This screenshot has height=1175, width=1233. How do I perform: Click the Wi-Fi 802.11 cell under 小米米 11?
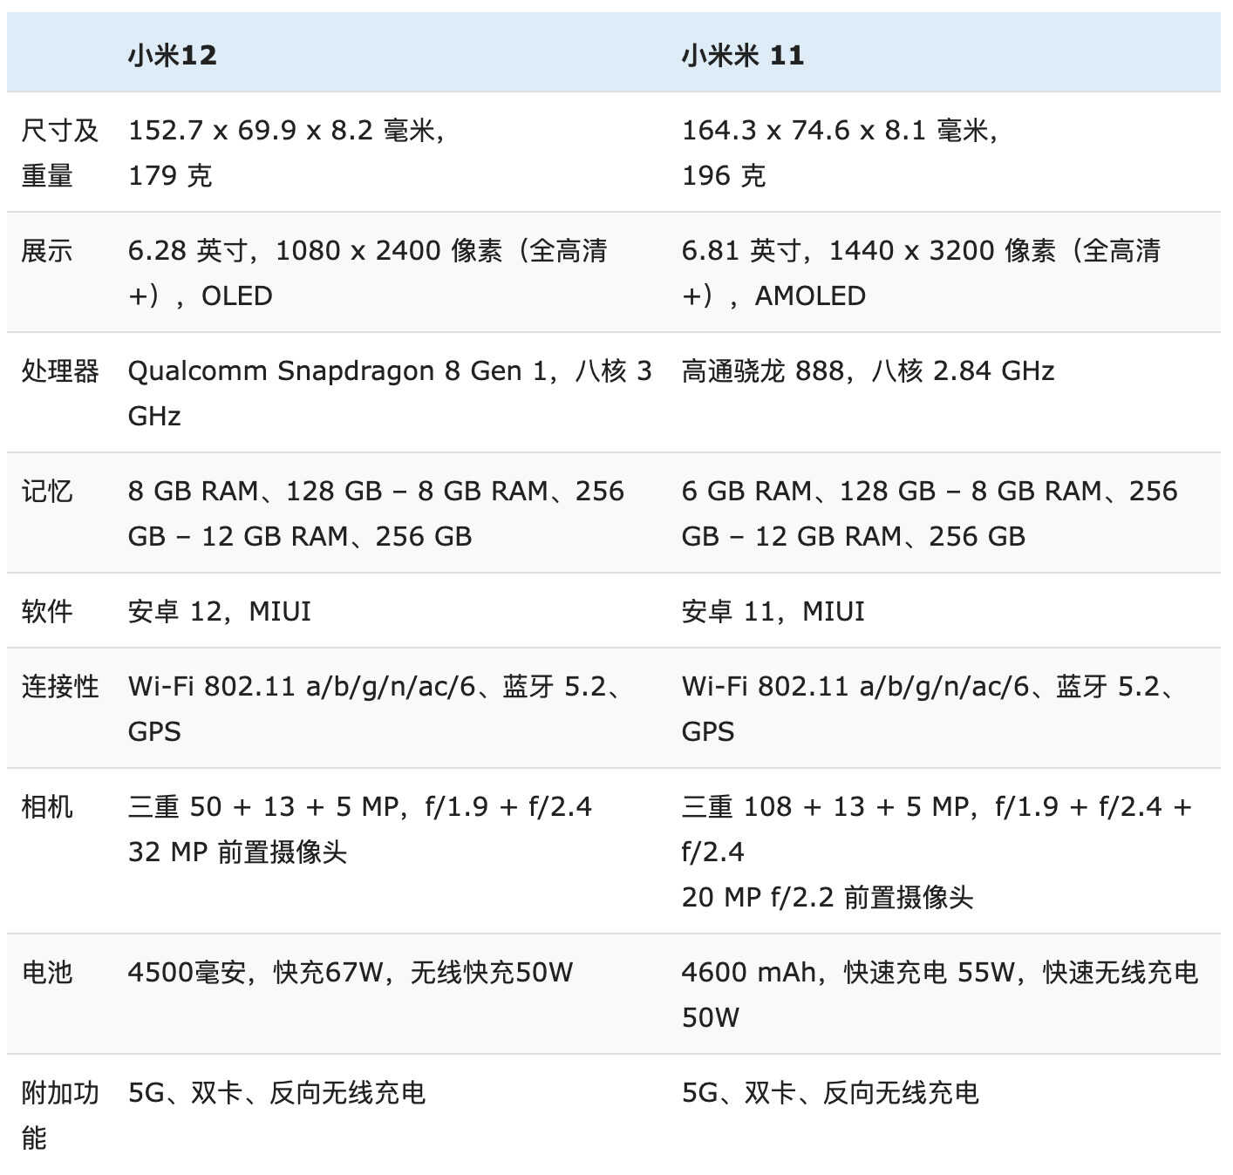(x=930, y=709)
